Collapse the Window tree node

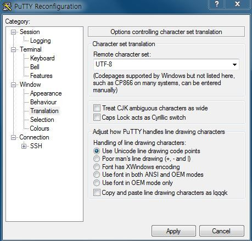click(x=13, y=85)
